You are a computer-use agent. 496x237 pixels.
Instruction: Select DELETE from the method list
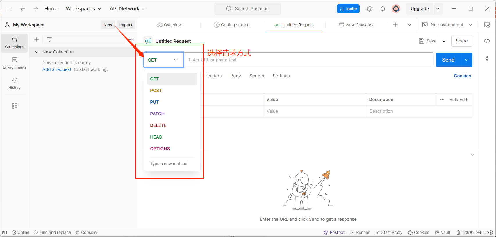(x=172, y=125)
